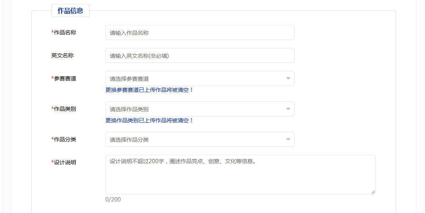Click the 英文名称 optional input field
Image resolution: width=425 pixels, height=213 pixels.
click(200, 56)
